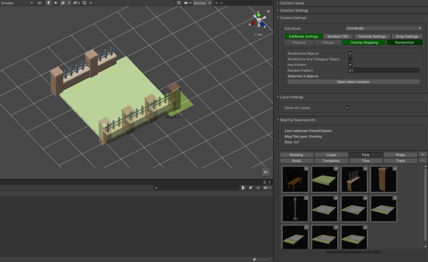428x262 pixels.
Task: Select the Templates category tab
Action: point(331,161)
